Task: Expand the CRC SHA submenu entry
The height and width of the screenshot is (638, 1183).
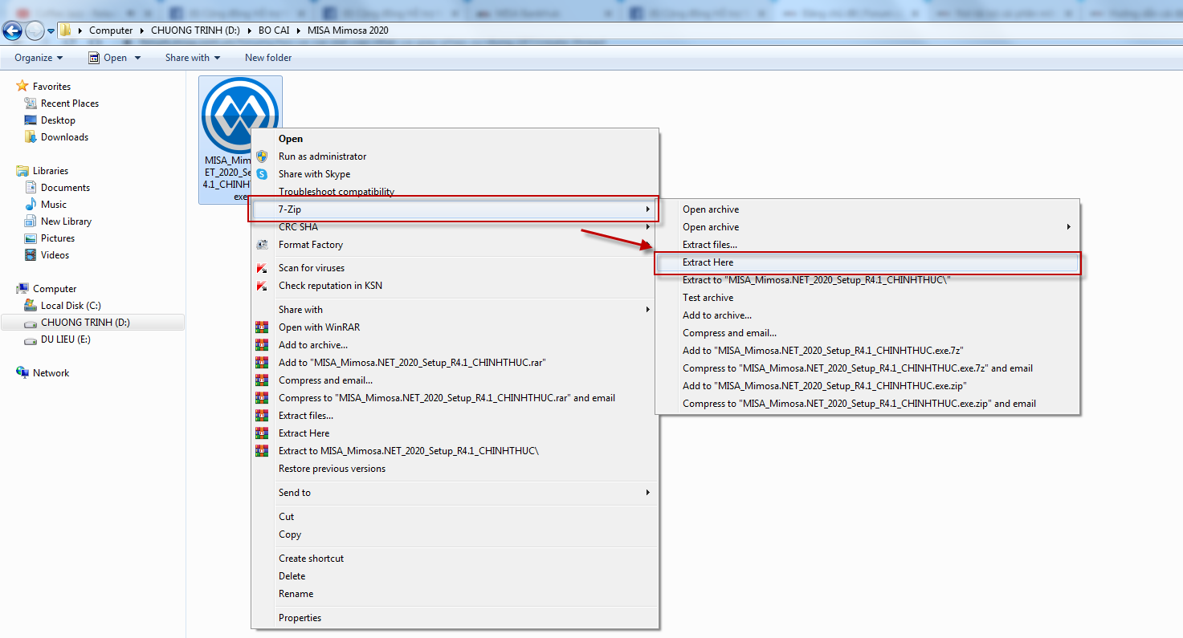Action: (455, 227)
